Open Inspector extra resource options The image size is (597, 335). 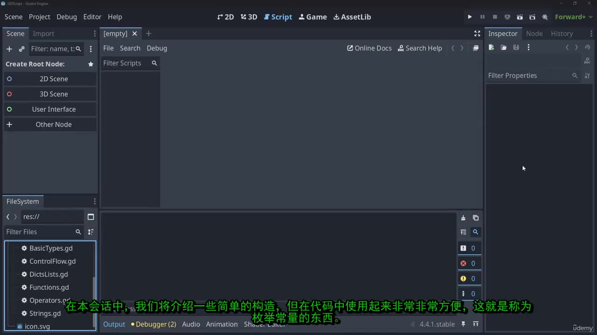[x=528, y=47]
